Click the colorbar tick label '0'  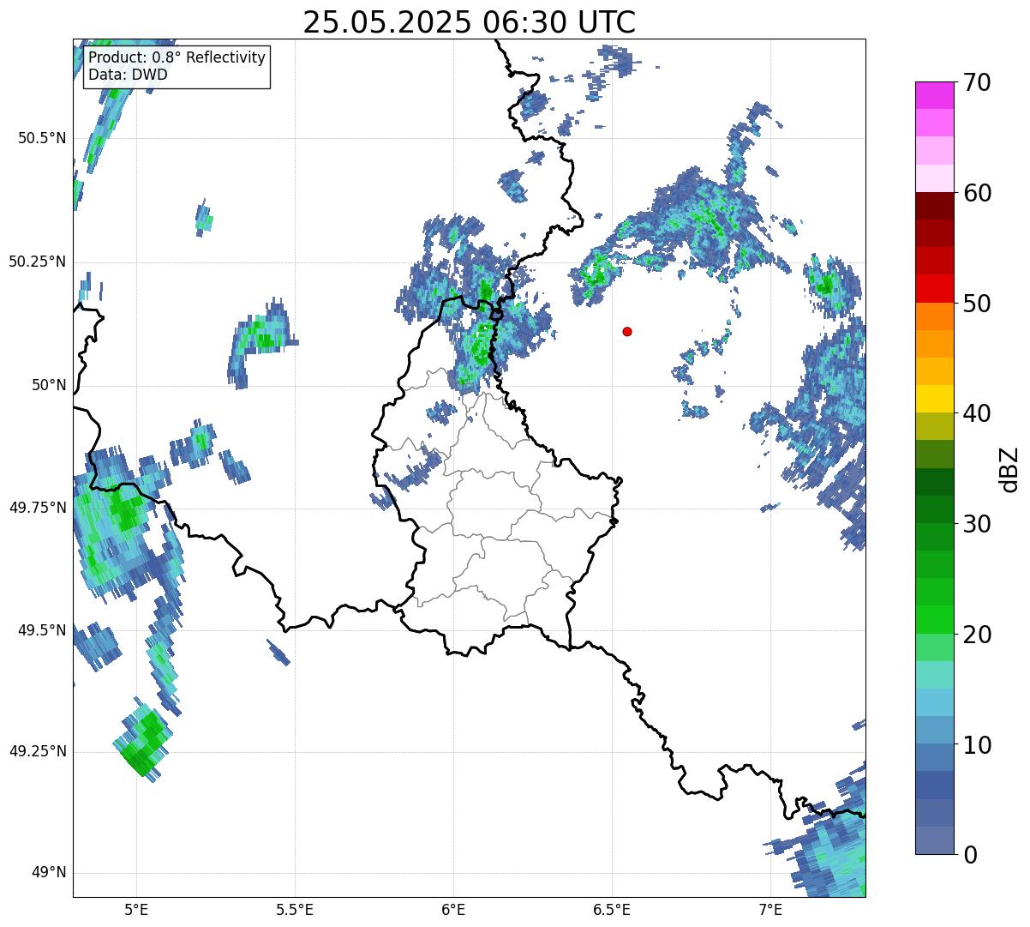[971, 855]
